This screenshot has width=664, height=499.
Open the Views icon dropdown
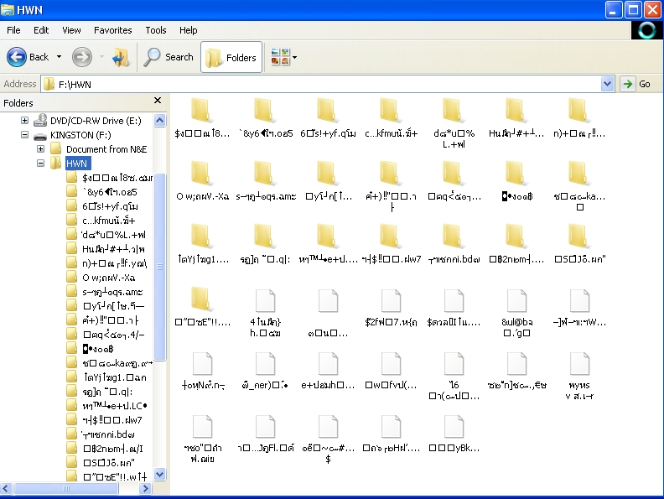coord(283,57)
